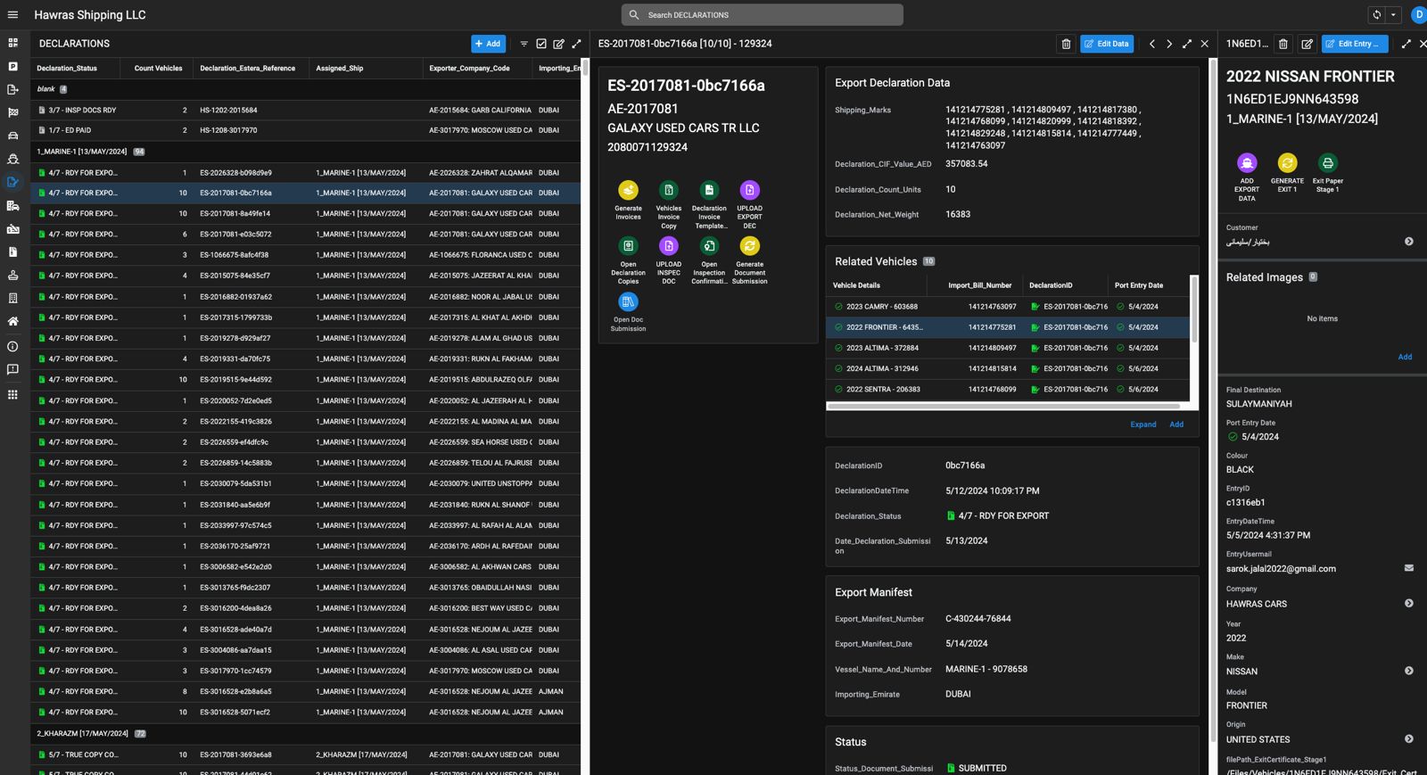The height and width of the screenshot is (775, 1427).
Task: Open the filter icon in DECLARATIONS header
Action: [524, 44]
